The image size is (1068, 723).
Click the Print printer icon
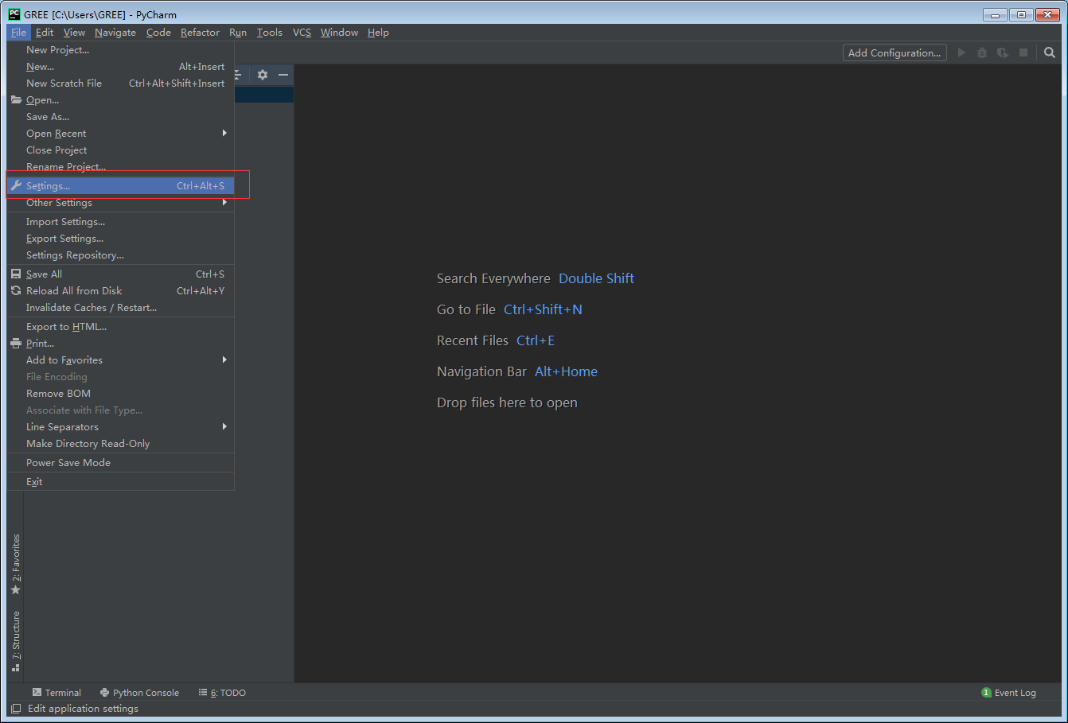pyautogui.click(x=16, y=344)
